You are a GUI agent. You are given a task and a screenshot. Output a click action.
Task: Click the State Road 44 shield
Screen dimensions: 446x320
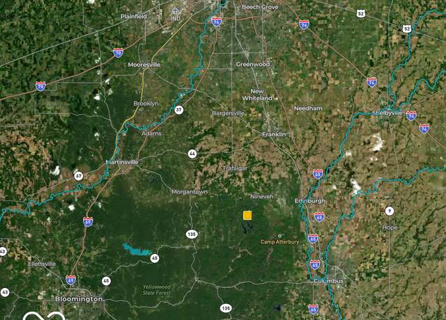click(192, 154)
